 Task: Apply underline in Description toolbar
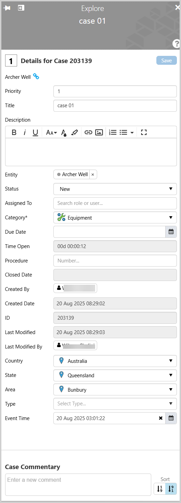35,132
